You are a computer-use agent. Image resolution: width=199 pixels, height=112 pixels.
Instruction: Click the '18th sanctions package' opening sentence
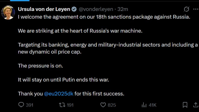coord(104,17)
